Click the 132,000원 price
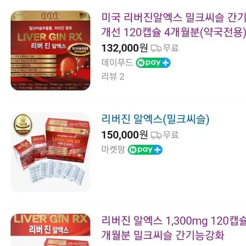The height and width of the screenshot is (246, 246). [125, 48]
